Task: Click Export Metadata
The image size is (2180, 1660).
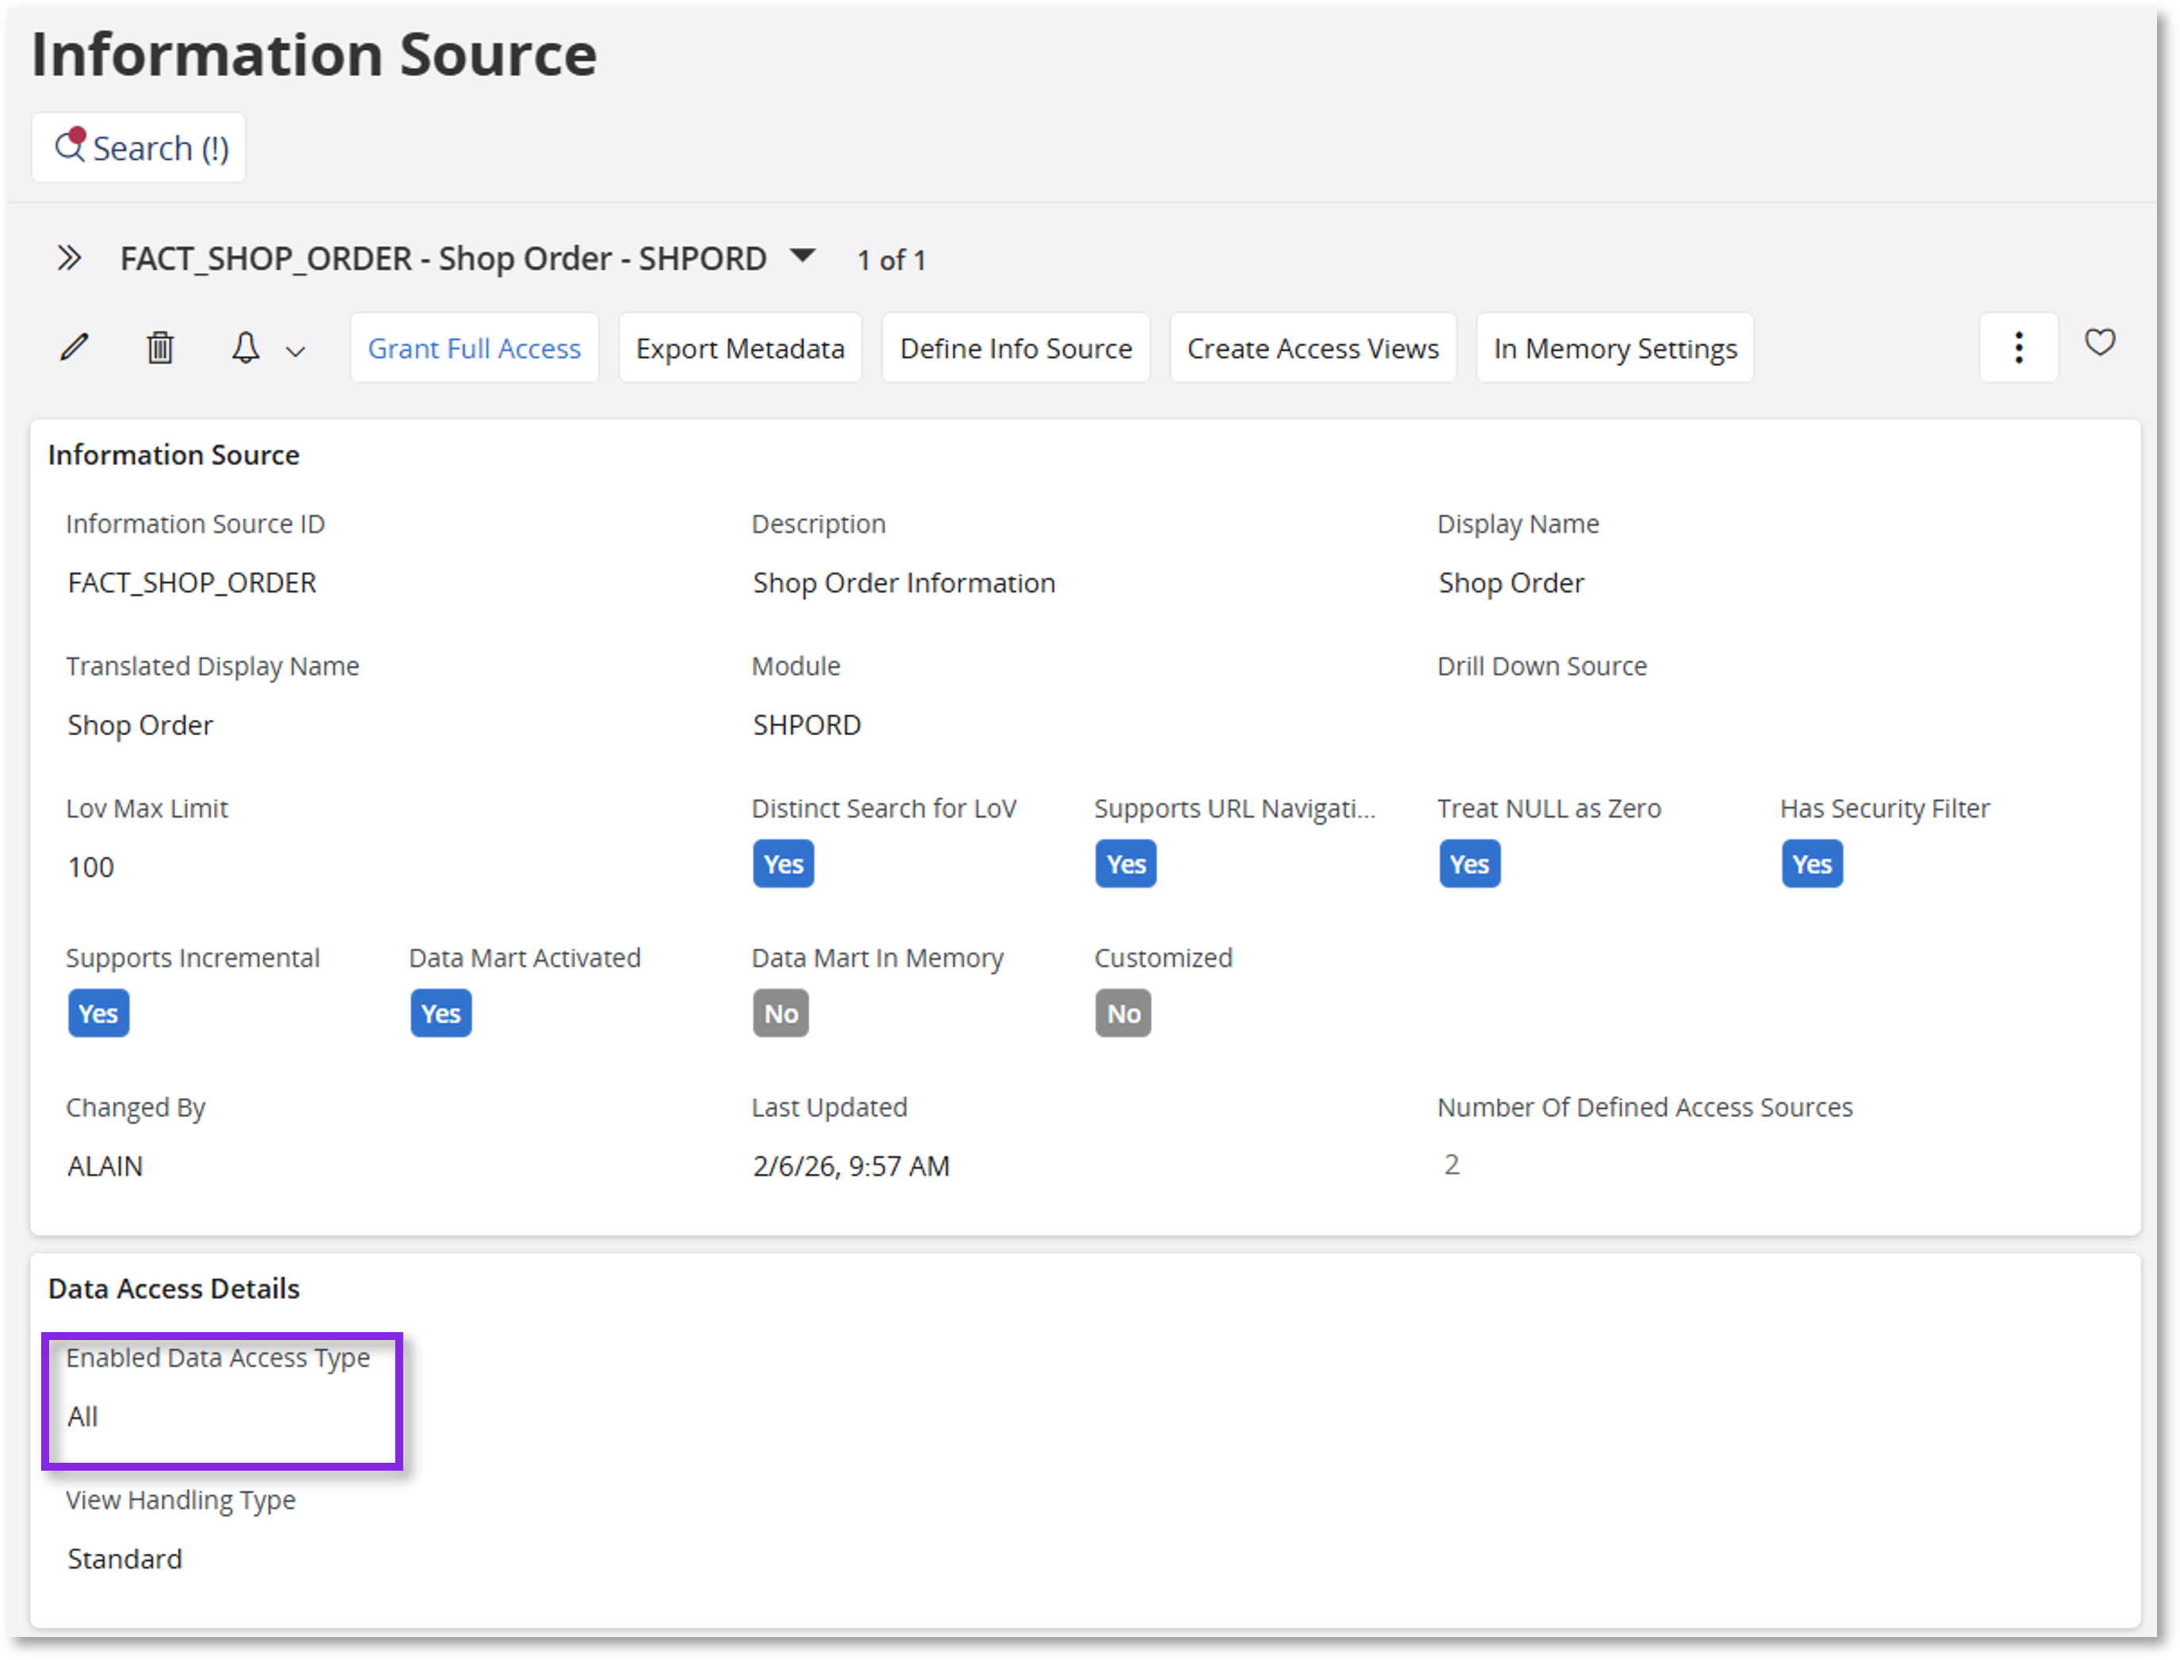Action: point(740,348)
